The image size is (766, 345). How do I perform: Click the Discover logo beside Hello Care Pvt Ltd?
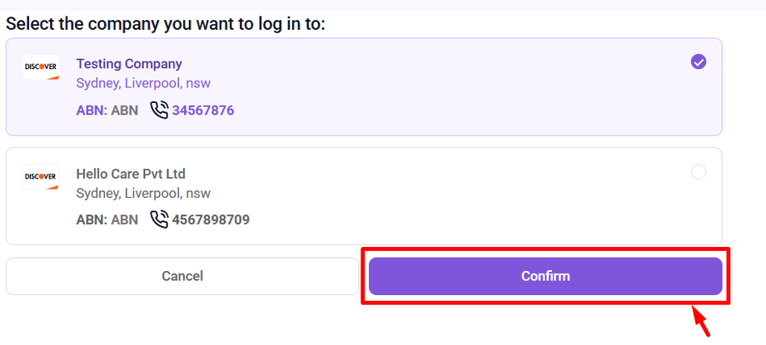41,176
